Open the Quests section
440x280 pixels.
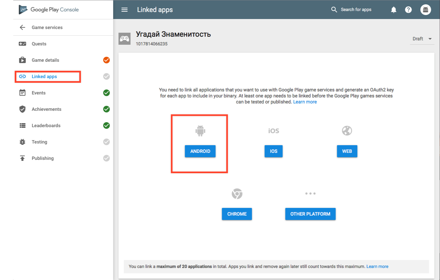click(x=39, y=44)
